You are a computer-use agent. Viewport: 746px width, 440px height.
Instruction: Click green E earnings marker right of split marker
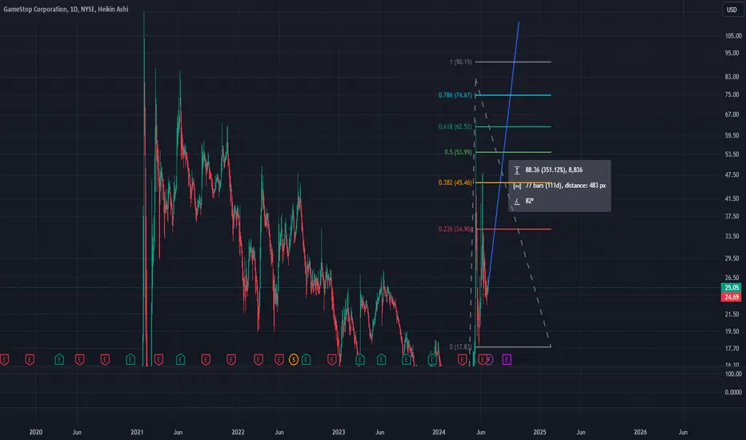click(x=306, y=360)
